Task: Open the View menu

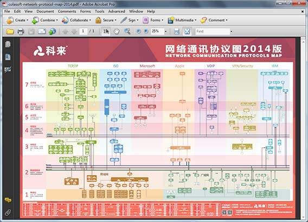Action: click(x=29, y=11)
